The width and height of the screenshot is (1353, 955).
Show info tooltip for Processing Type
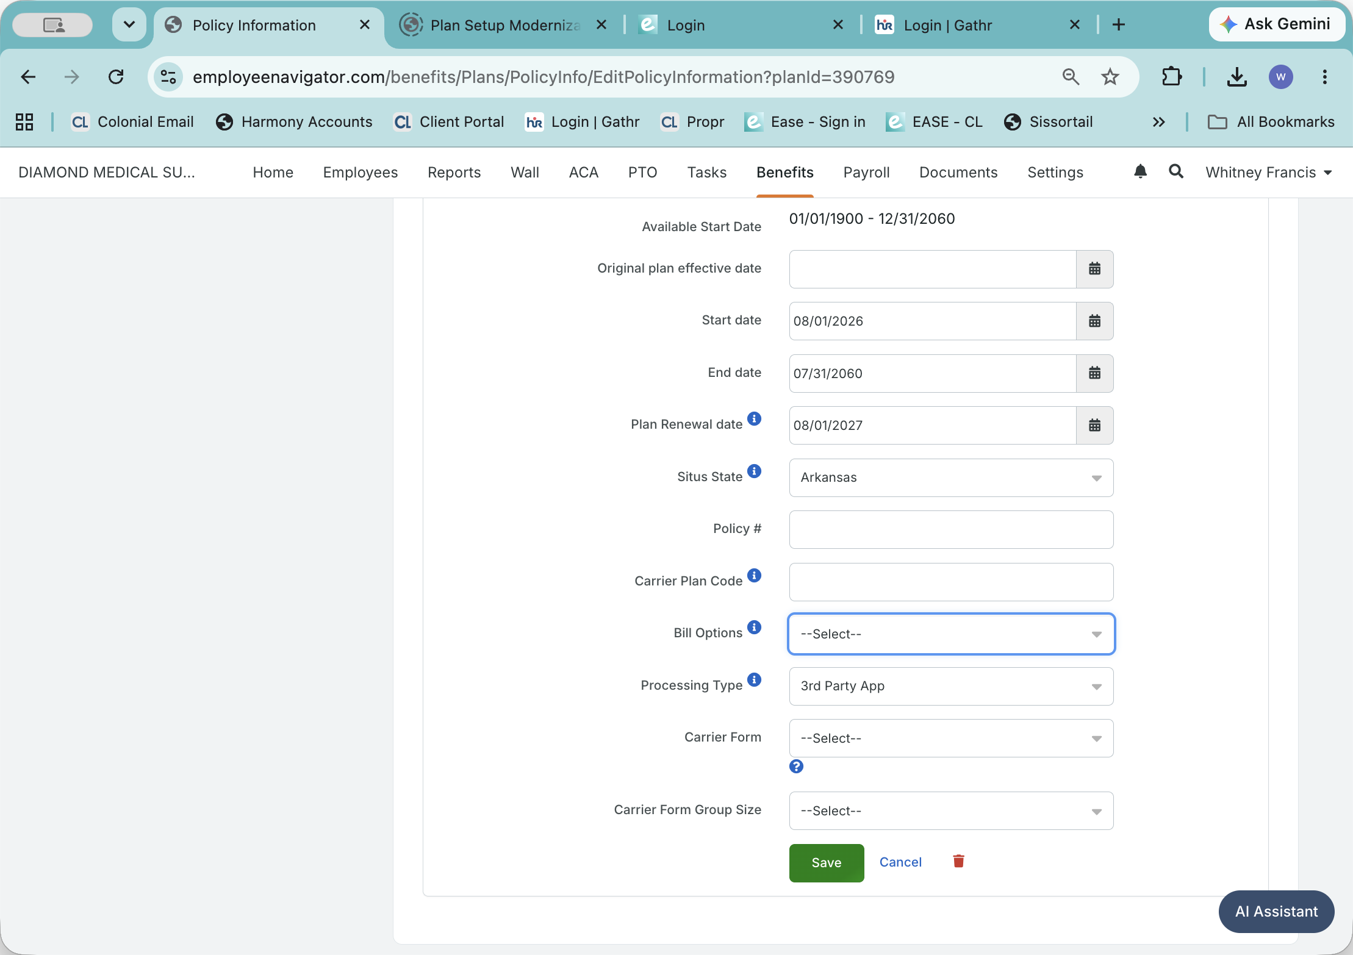755,680
